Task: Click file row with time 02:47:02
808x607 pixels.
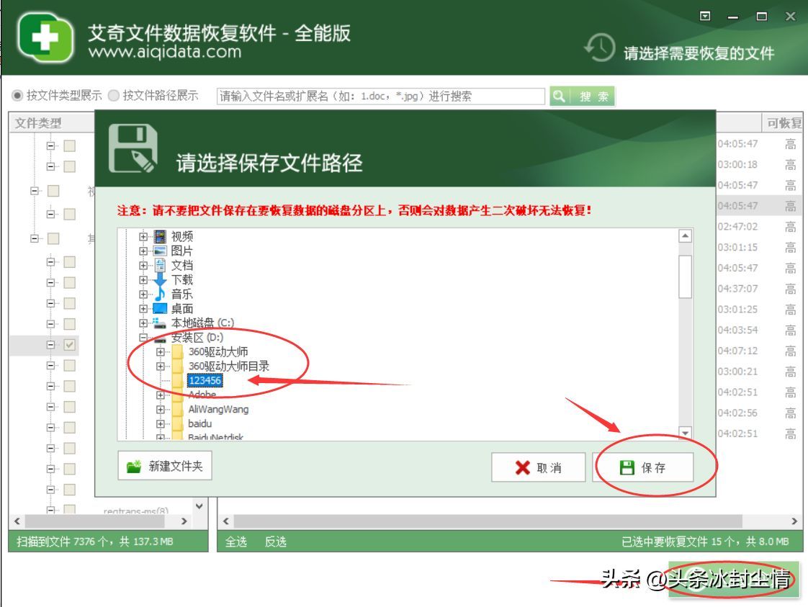Action: pyautogui.click(x=760, y=227)
